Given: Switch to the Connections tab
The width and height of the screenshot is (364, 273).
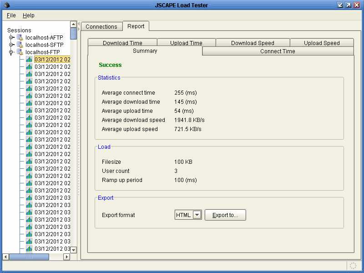Looking at the screenshot, I should (x=101, y=27).
